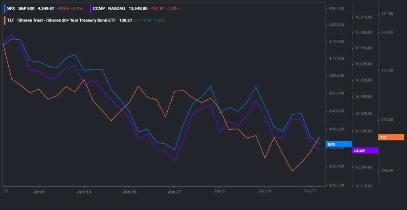This screenshot has width=407, height=210.
Task: Click the Feb 3 date on time axis
Action: click(220, 191)
